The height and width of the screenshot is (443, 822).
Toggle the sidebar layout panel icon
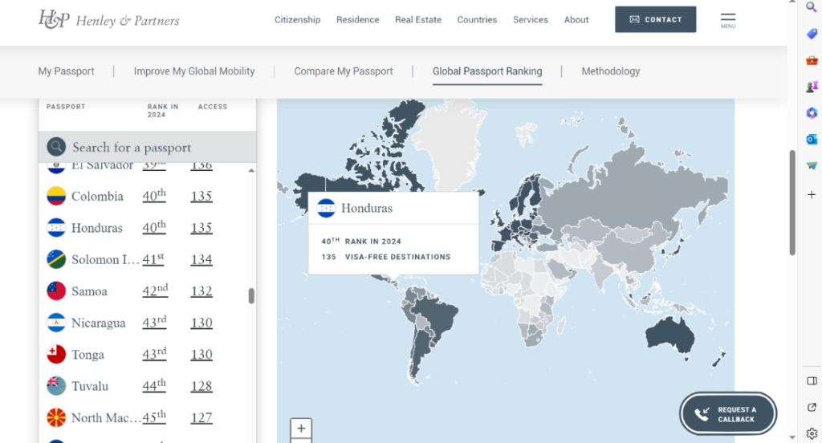(x=812, y=380)
